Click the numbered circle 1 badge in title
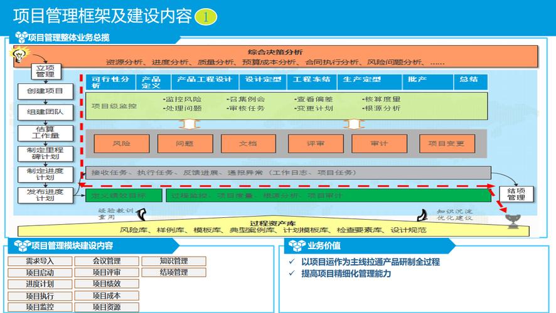This screenshot has width=556, height=313. (206, 17)
